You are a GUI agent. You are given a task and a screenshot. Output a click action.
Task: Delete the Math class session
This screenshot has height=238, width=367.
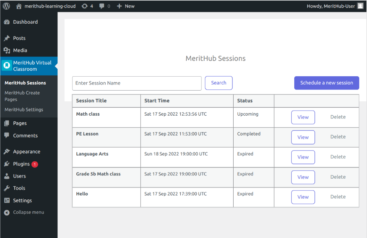pos(338,117)
